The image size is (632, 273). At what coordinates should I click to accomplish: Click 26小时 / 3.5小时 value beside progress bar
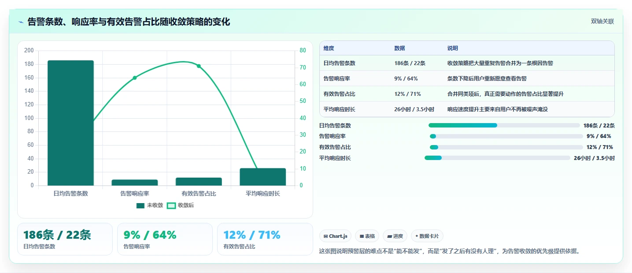(x=594, y=158)
